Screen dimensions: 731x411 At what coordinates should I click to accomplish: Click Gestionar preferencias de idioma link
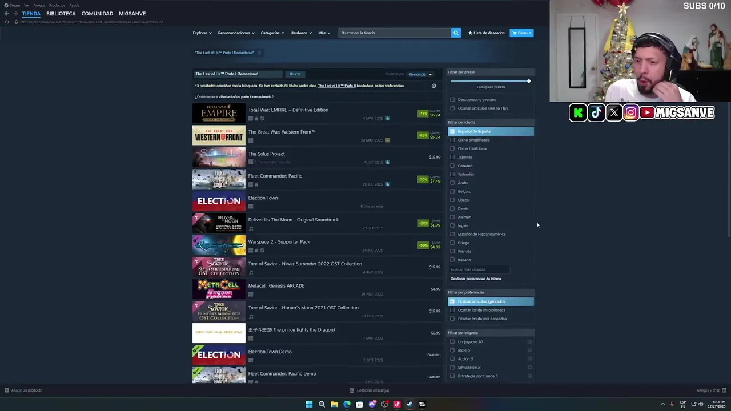pyautogui.click(x=476, y=279)
